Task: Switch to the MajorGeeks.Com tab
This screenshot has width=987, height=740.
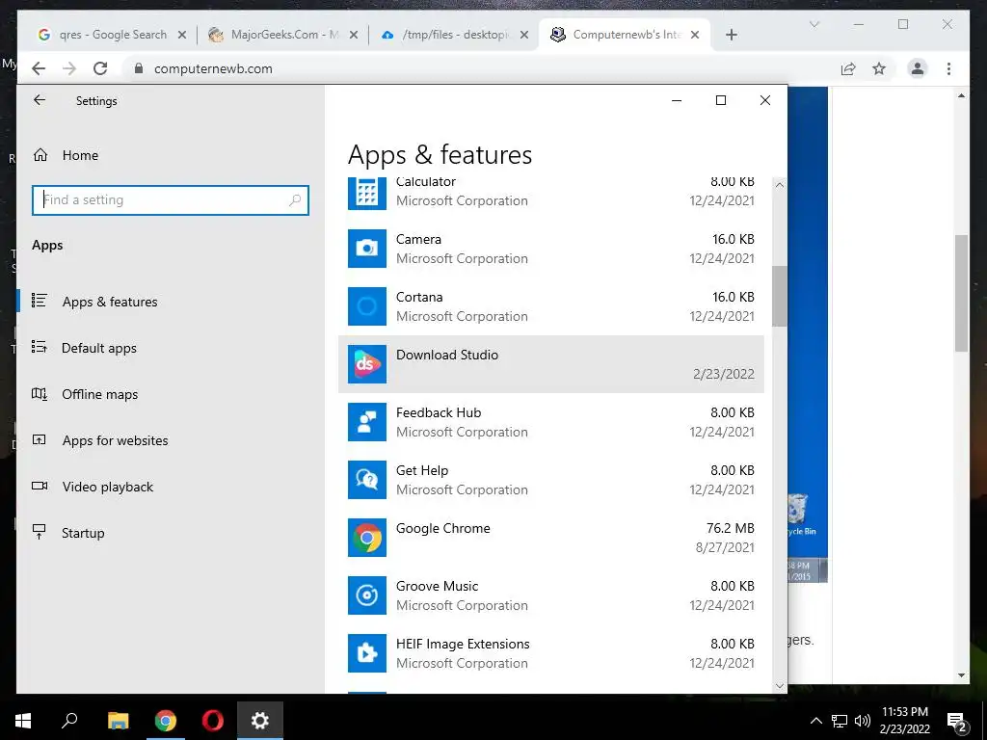Action: pos(283,35)
